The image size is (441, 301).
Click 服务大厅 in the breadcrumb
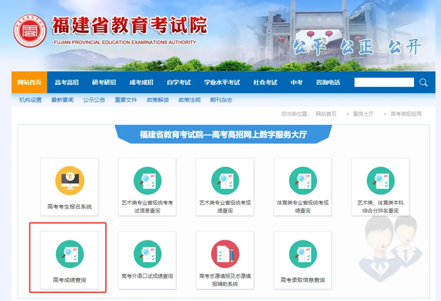point(363,114)
